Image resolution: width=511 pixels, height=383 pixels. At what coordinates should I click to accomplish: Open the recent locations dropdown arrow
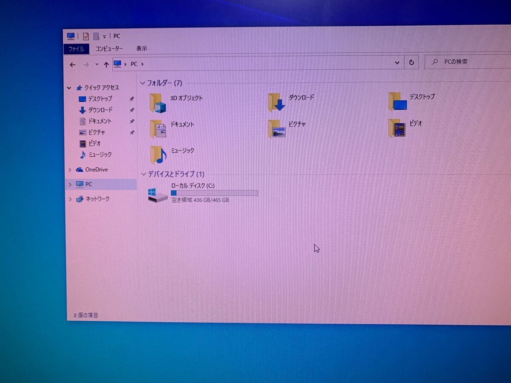pyautogui.click(x=97, y=65)
